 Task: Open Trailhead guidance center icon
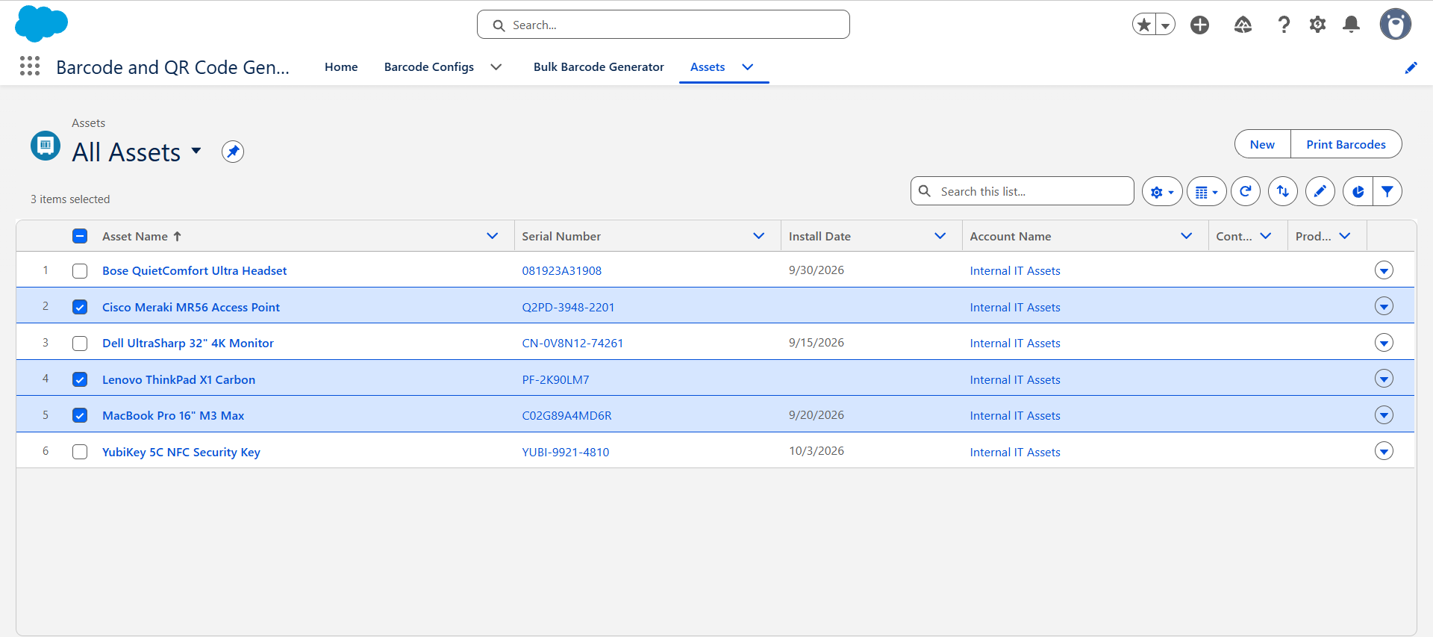click(x=1243, y=25)
